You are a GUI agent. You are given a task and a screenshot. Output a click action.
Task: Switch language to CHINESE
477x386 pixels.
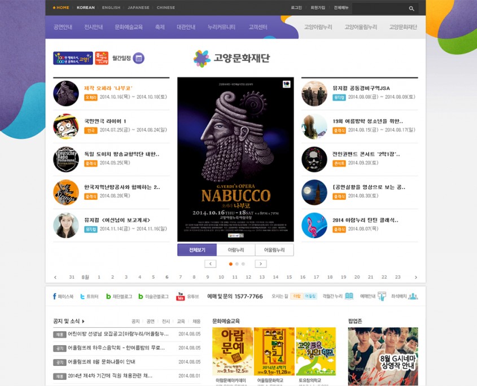166,7
